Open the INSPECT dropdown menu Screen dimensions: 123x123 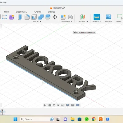[97, 22]
